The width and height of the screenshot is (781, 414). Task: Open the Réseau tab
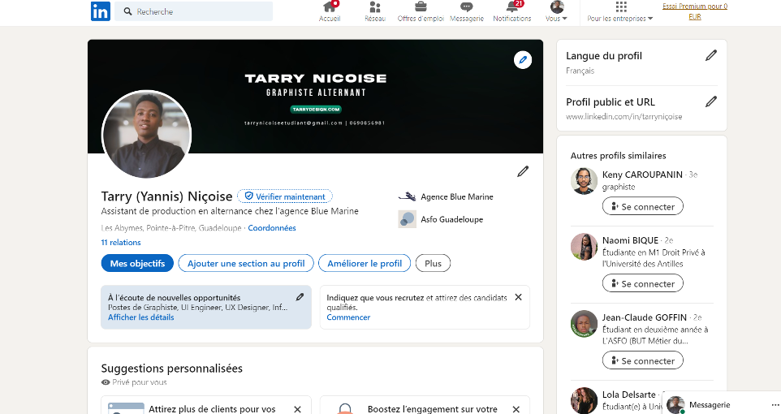(375, 12)
